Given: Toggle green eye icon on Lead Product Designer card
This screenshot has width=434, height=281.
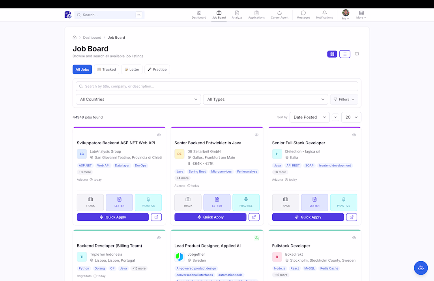Looking at the screenshot, I should click(x=256, y=238).
